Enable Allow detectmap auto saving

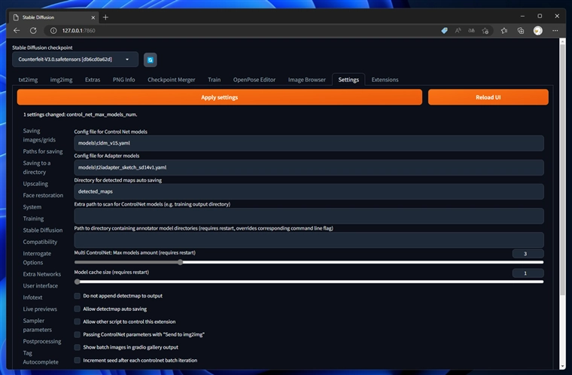77,309
